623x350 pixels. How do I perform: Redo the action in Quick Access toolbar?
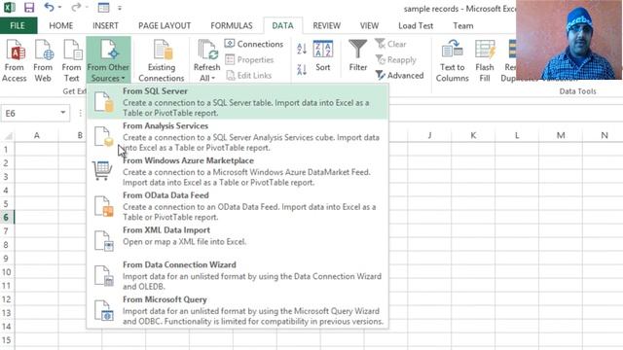click(x=76, y=7)
